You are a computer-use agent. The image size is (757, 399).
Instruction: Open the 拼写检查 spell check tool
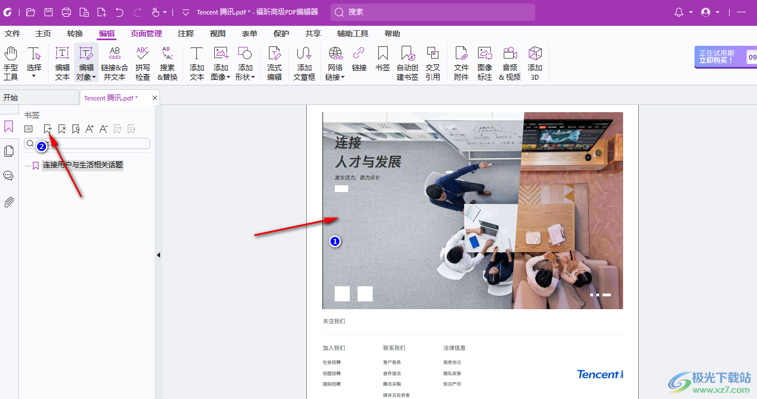click(142, 63)
